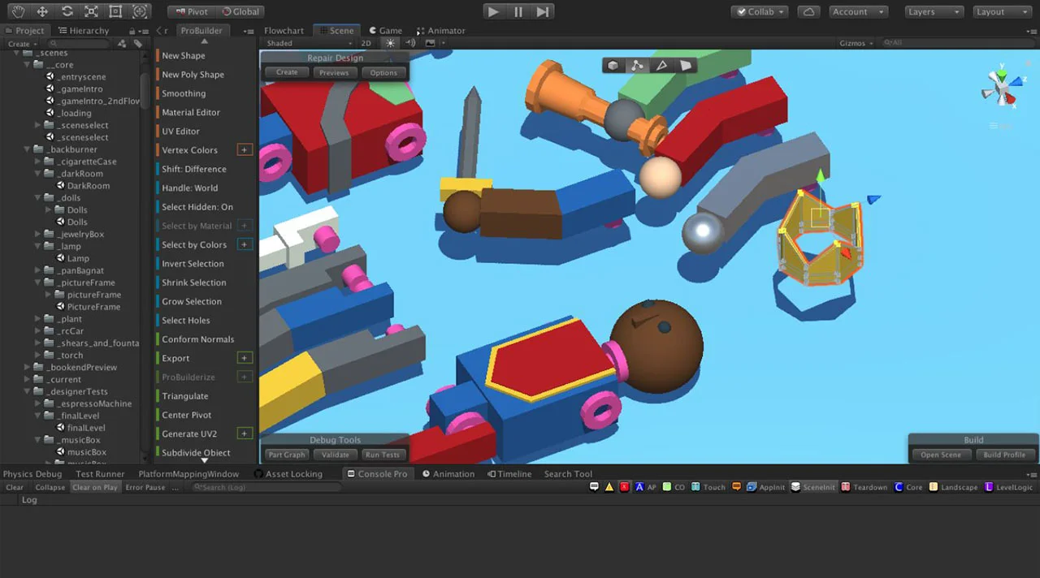Toggle the warning filter in Console Pro
This screenshot has height=578, width=1040.
coord(609,487)
